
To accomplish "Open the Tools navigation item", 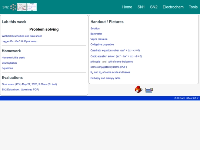I will pyautogui.click(x=193, y=7).
